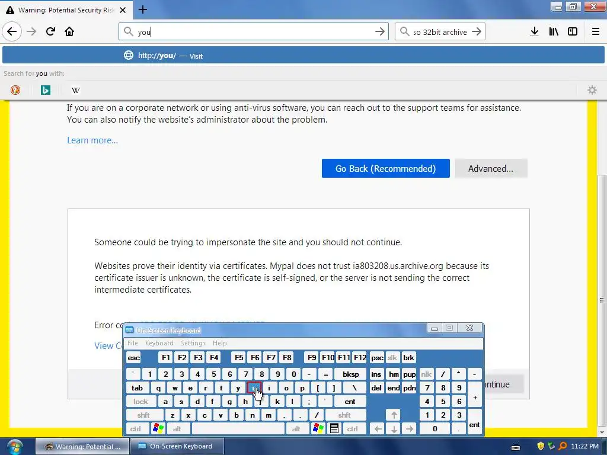
Task: Click the down arrow key
Action: point(394,429)
